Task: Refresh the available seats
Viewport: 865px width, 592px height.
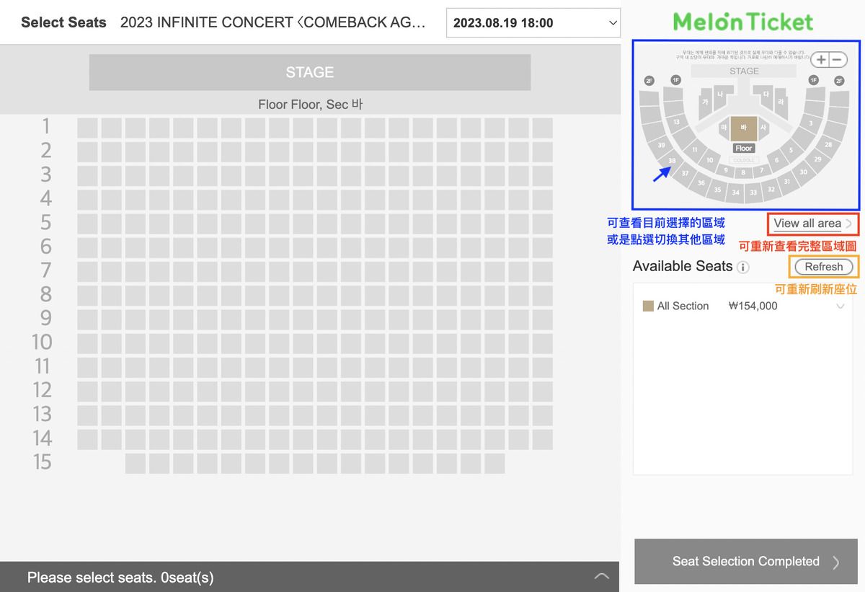Action: pyautogui.click(x=823, y=267)
